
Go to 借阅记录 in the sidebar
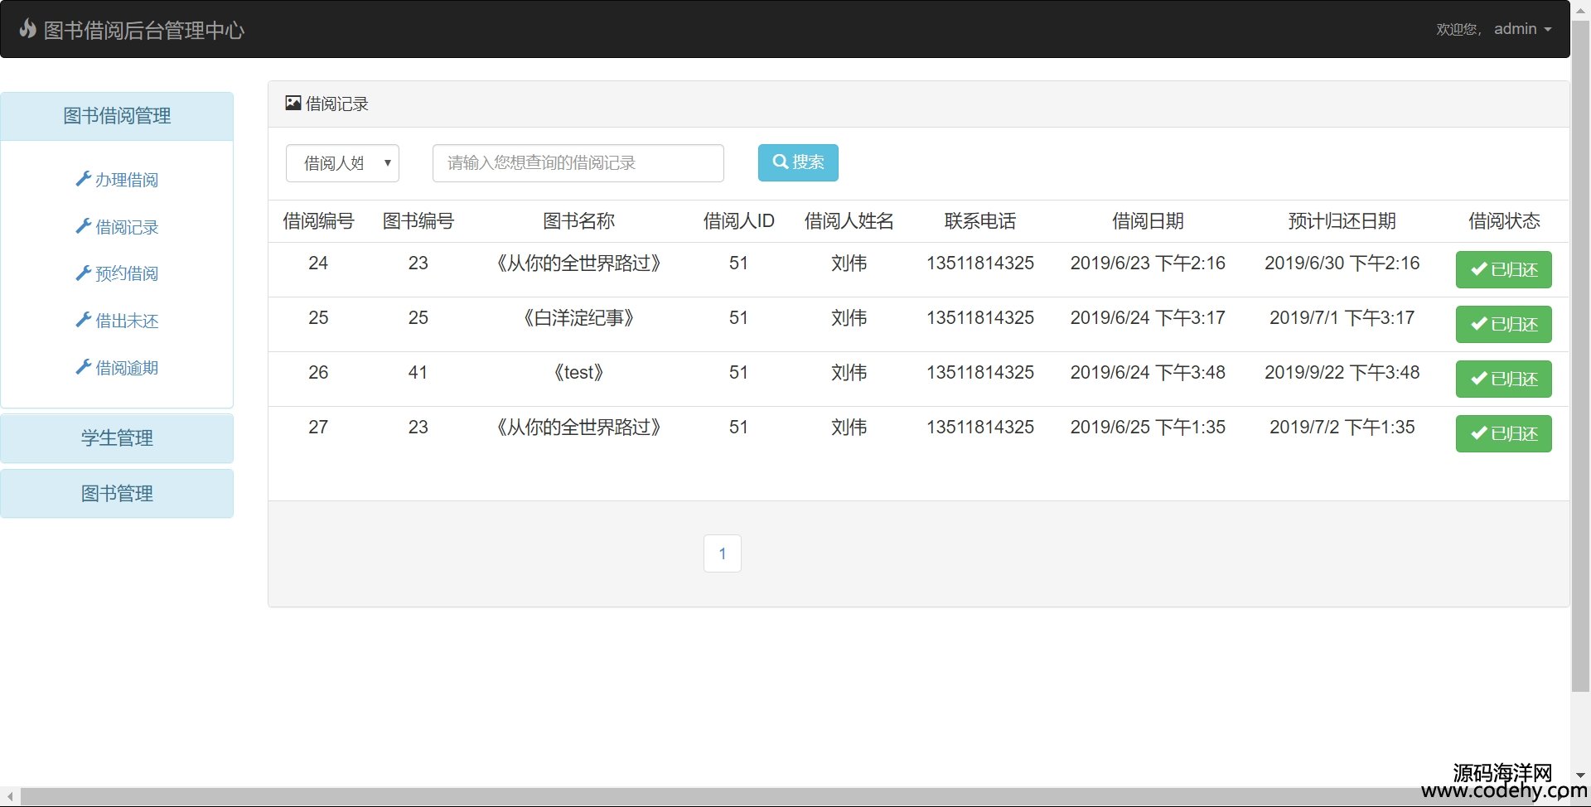[126, 227]
